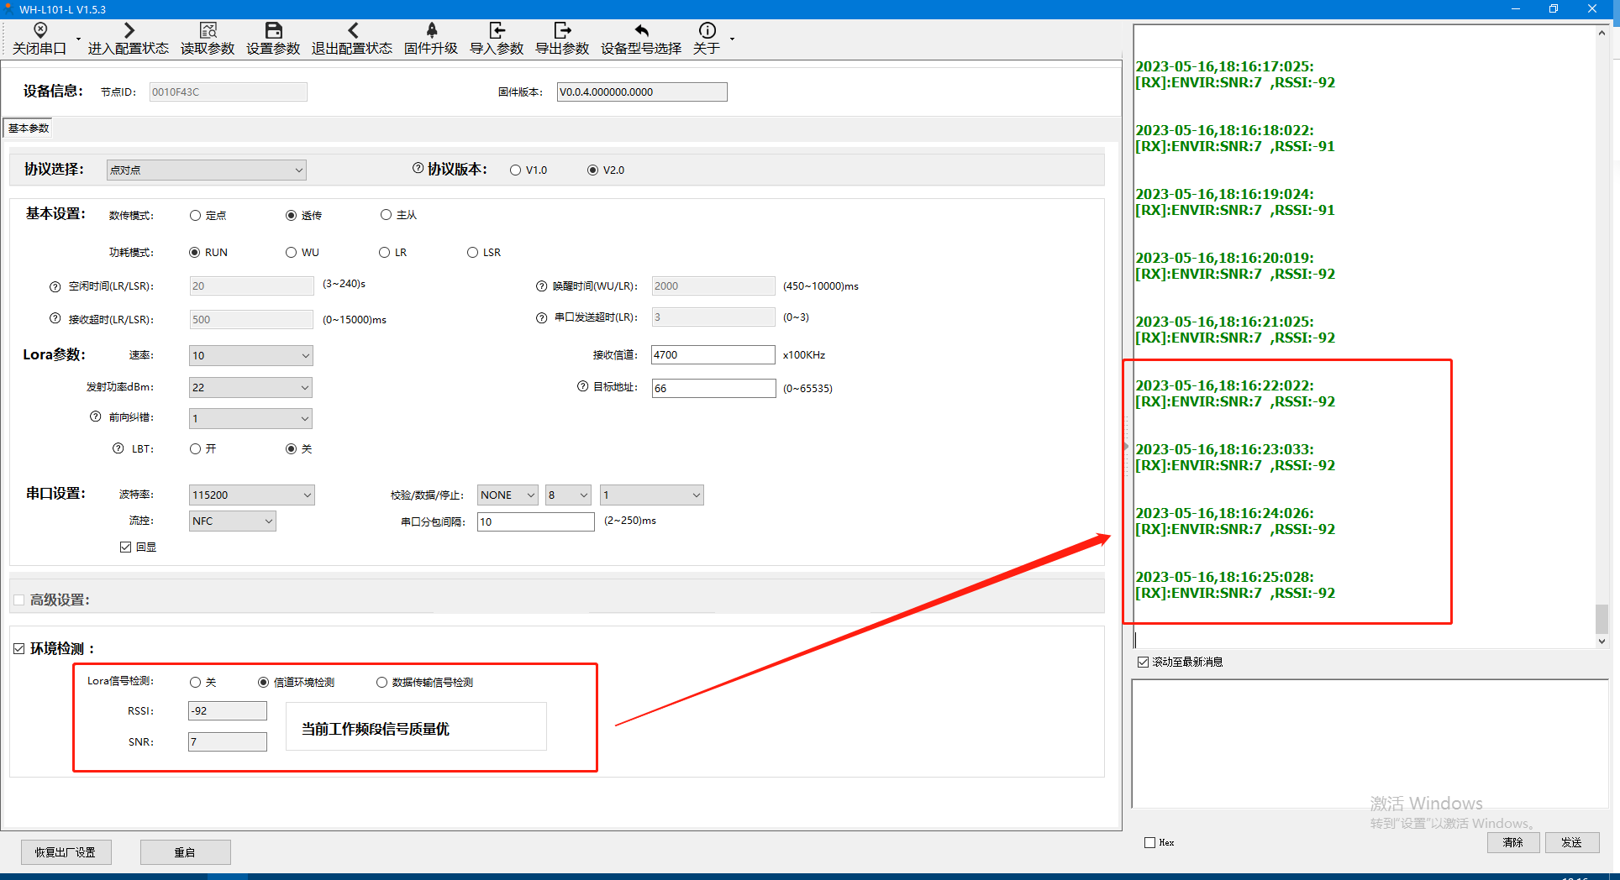Open the 设备型号选择 device model menu
Viewport: 1620px width, 880px height.
coord(641,31)
